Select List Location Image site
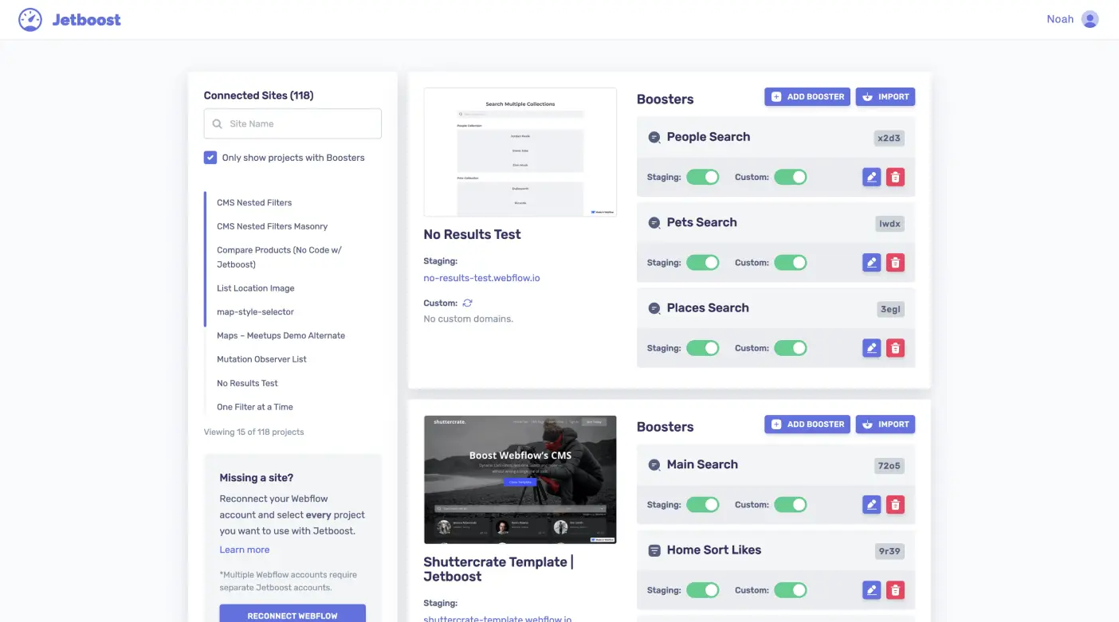Image resolution: width=1119 pixels, height=622 pixels. 256,288
